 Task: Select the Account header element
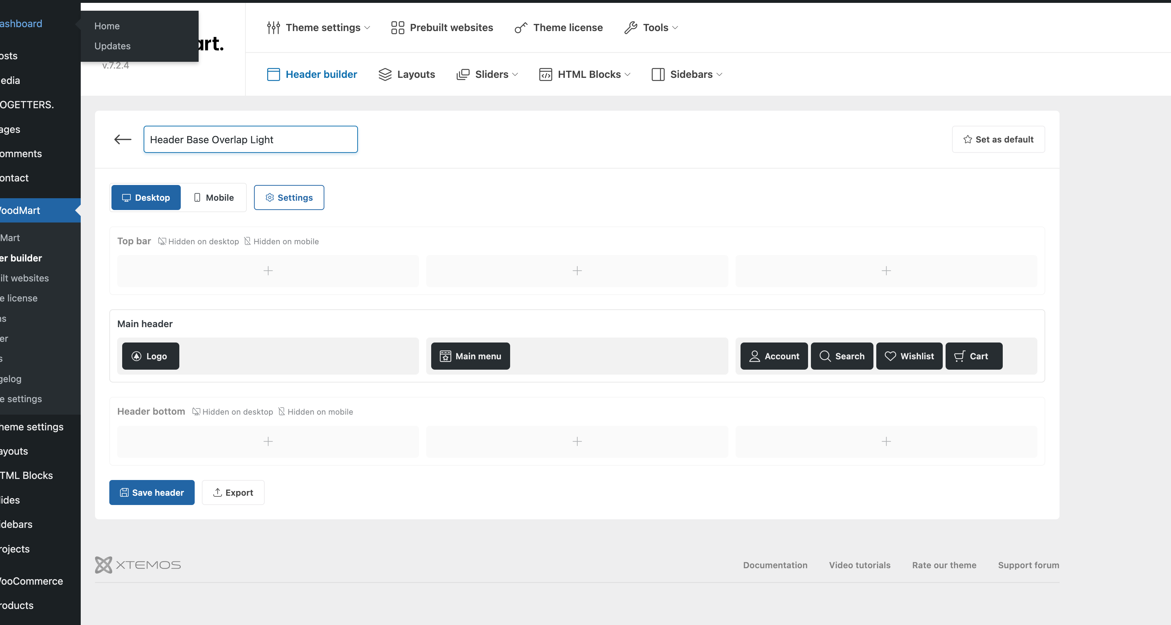(773, 356)
